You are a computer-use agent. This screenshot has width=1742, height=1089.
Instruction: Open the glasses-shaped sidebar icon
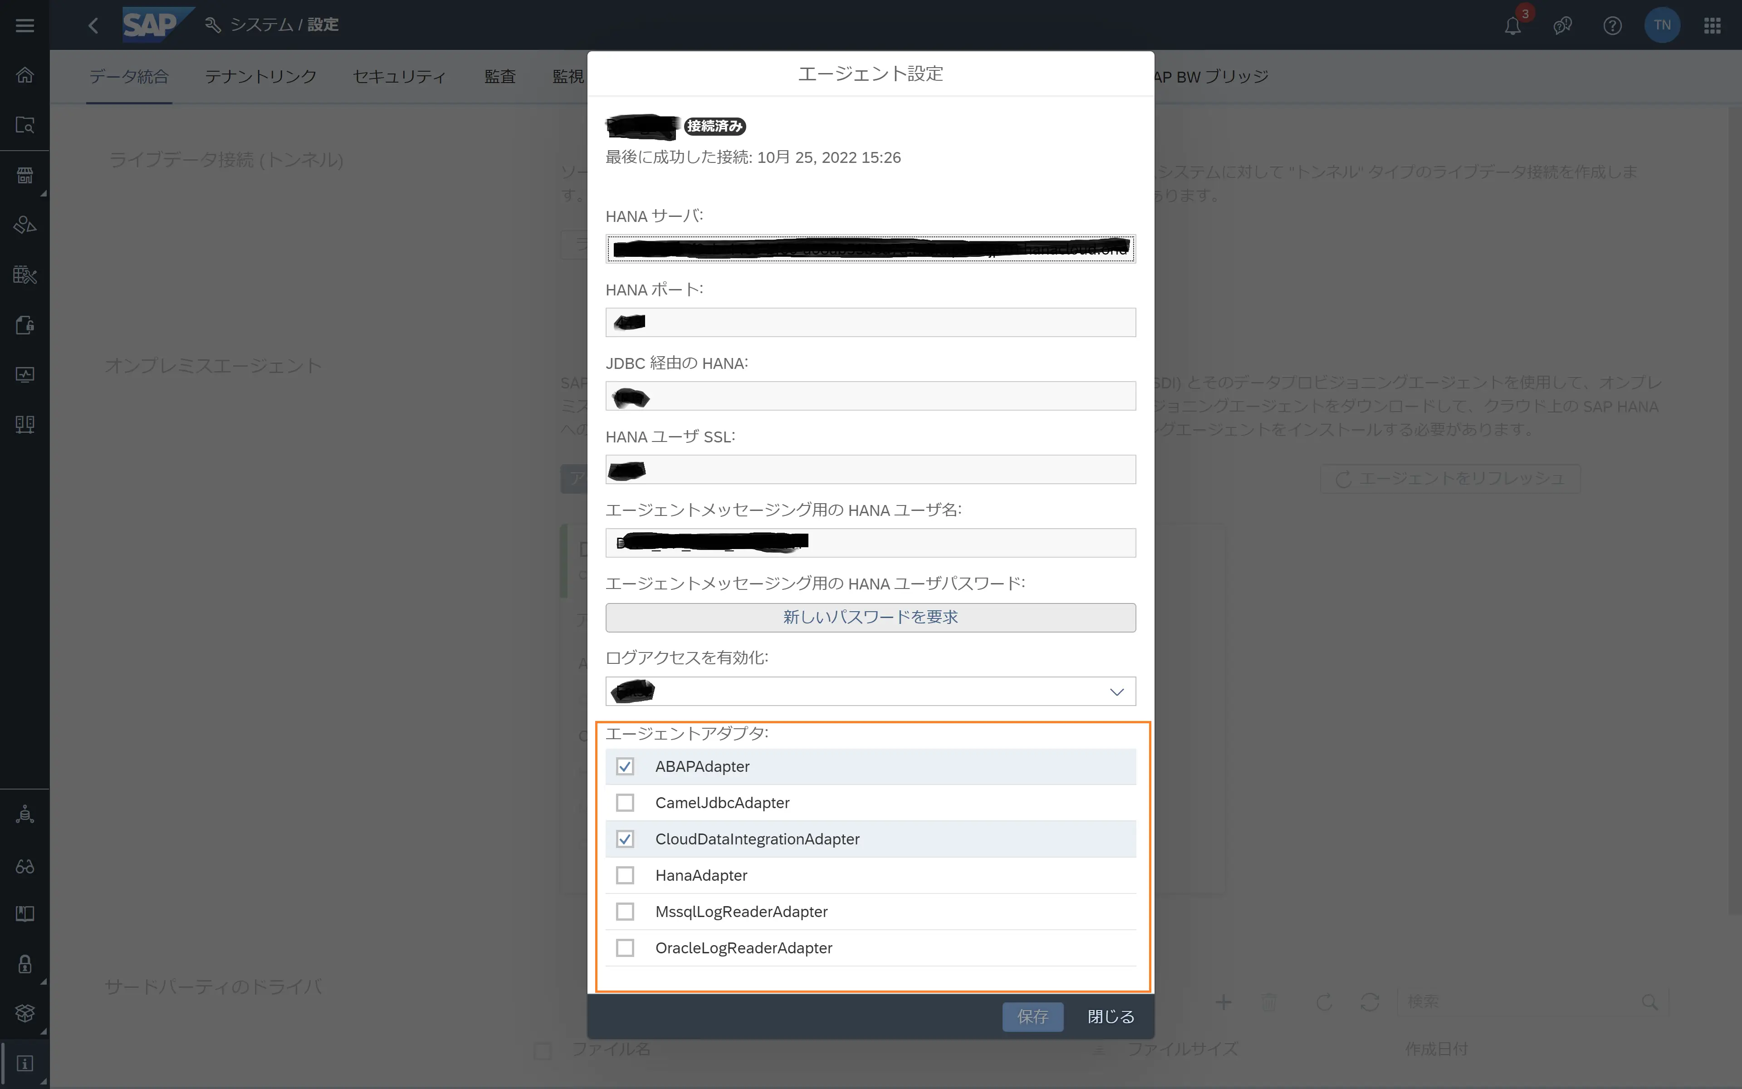pos(24,866)
